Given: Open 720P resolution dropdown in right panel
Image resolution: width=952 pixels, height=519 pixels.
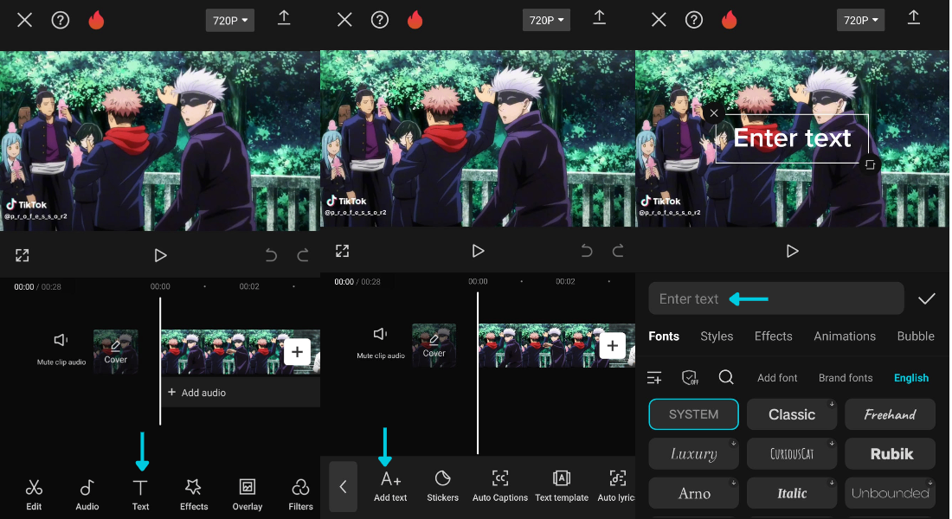Looking at the screenshot, I should click(860, 20).
